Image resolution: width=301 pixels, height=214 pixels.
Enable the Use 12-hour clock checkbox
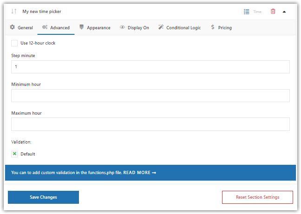pos(14,43)
